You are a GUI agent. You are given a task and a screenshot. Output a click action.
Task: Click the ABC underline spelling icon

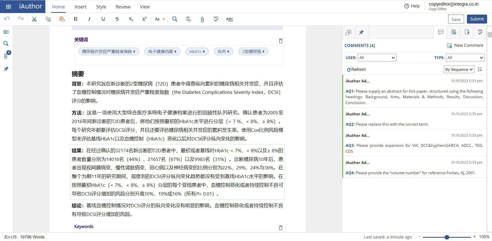[x=230, y=19]
